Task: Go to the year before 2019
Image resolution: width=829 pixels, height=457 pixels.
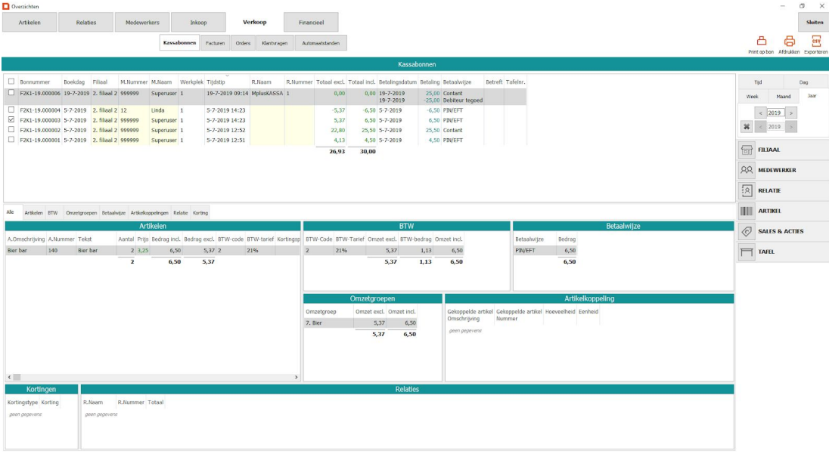Action: [x=760, y=113]
